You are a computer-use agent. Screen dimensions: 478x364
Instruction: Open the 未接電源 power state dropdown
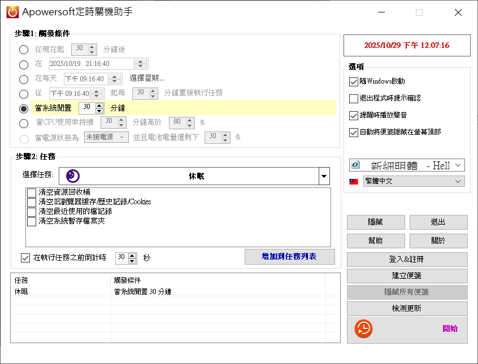[x=106, y=137]
